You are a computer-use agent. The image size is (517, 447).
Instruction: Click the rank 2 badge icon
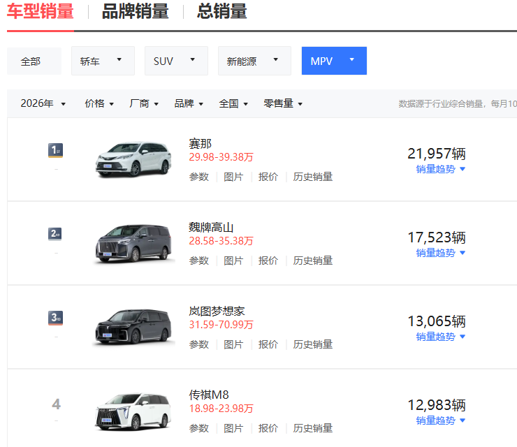click(56, 234)
